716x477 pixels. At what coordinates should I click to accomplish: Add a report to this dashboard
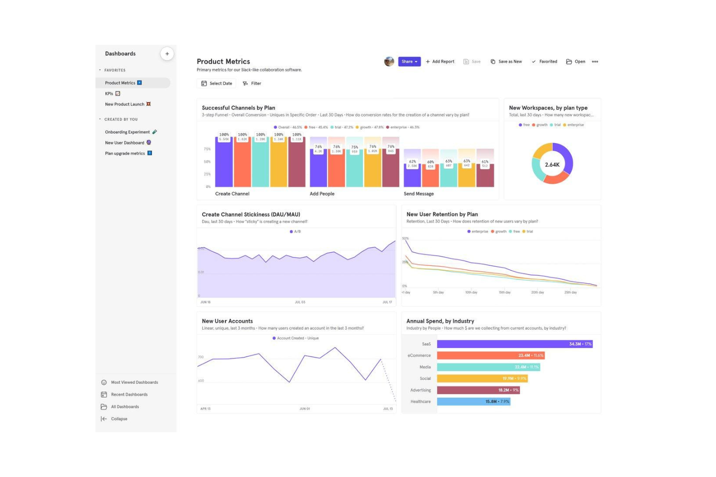point(440,62)
